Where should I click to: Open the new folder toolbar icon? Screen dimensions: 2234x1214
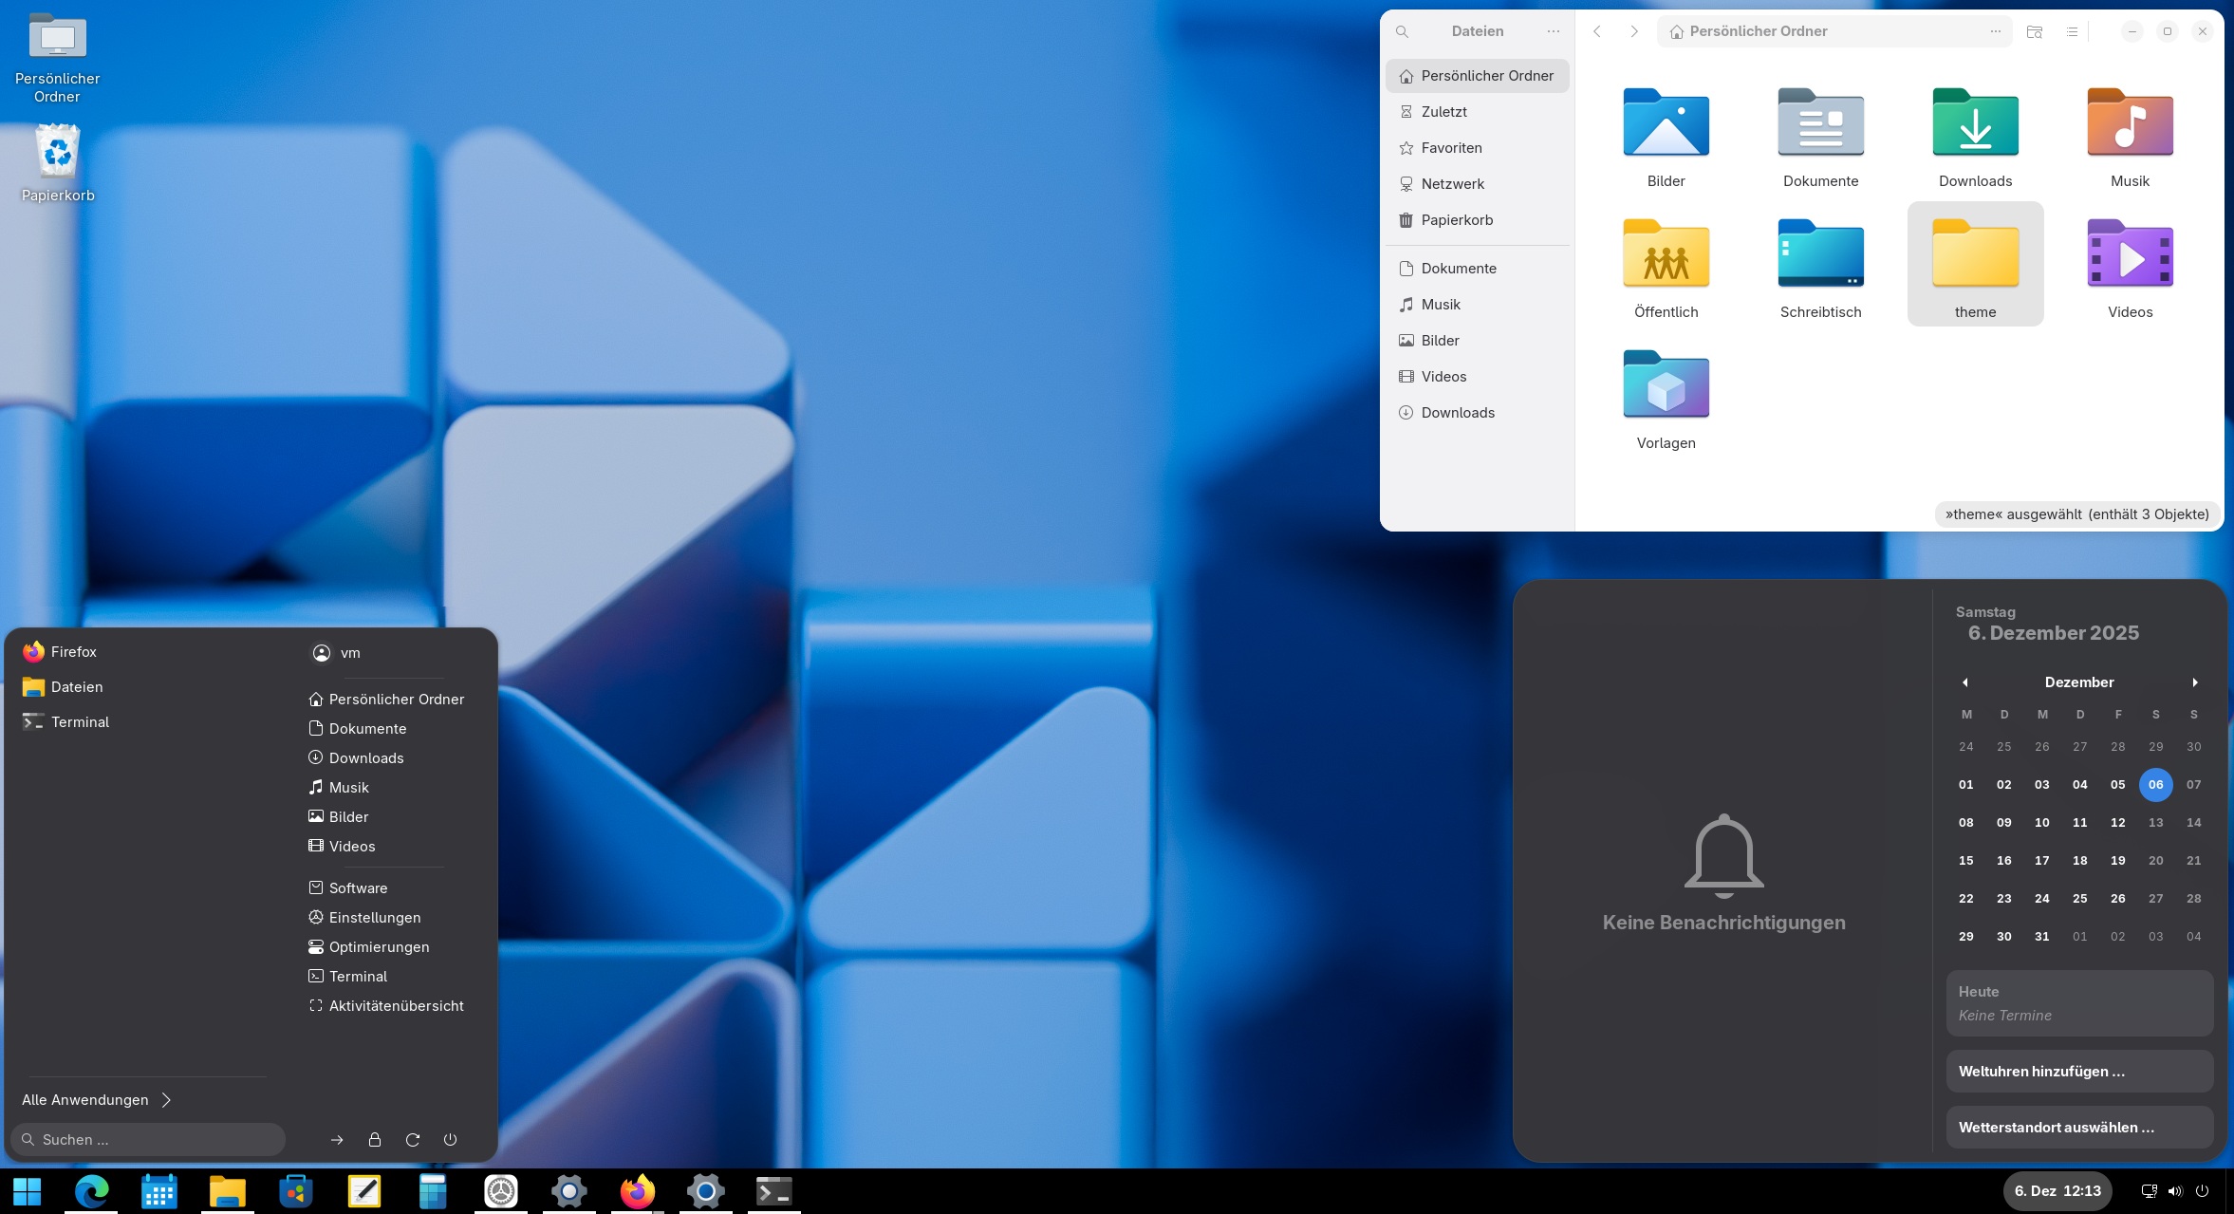pos(2034,31)
